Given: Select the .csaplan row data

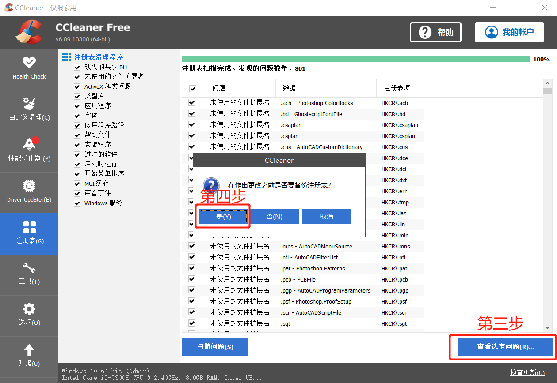Looking at the screenshot, I should (x=291, y=125).
